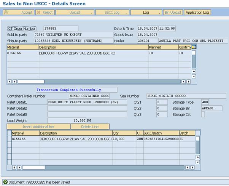The height and width of the screenshot is (186, 229).
Task: Click the table settings icon in upper grid
Action: point(194,47)
